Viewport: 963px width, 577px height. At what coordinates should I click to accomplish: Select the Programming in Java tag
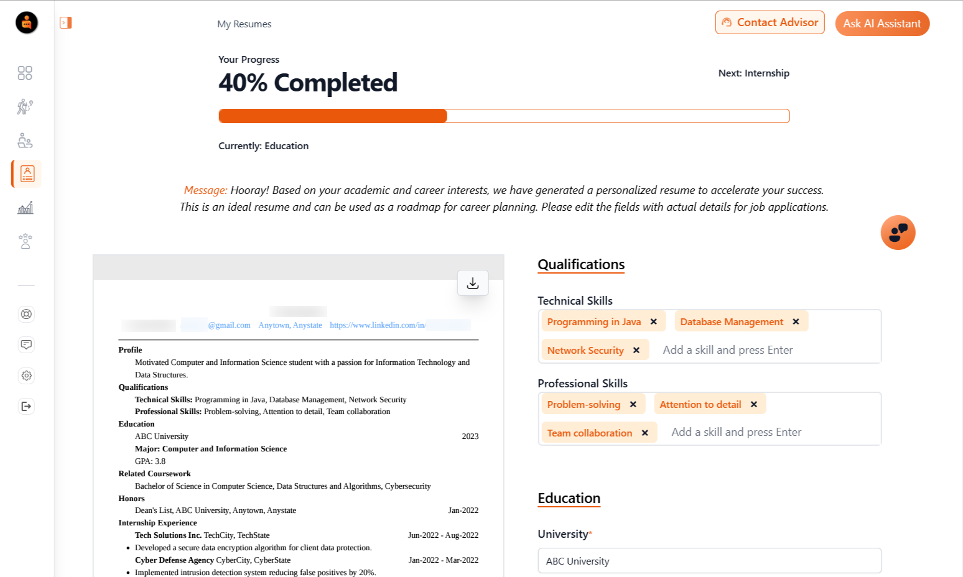(x=594, y=321)
